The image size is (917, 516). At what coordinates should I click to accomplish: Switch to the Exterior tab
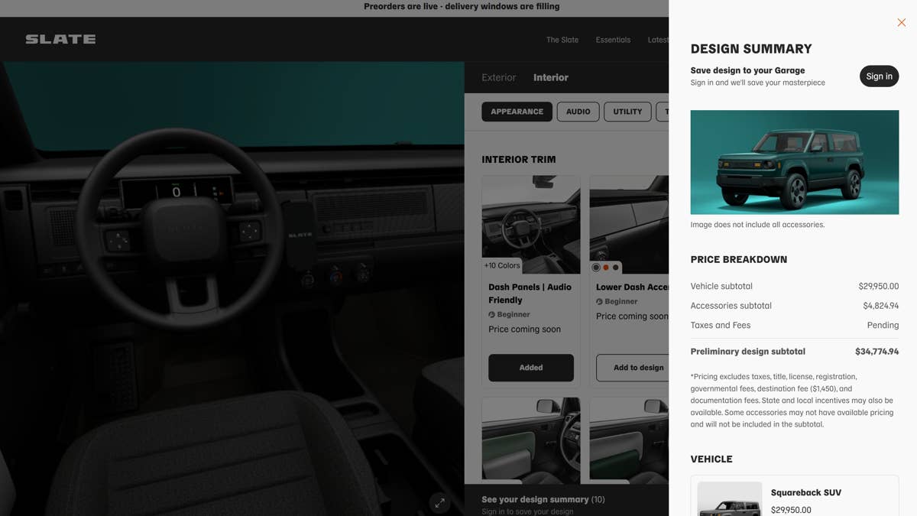[498, 77]
